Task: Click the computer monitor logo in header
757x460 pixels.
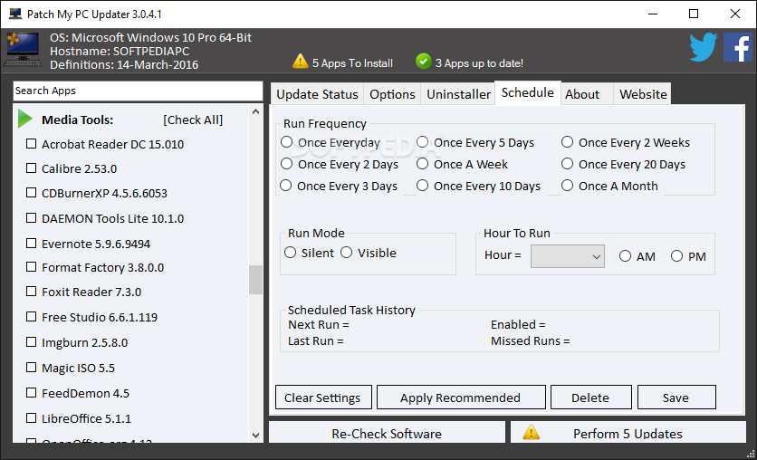Action: [23, 50]
